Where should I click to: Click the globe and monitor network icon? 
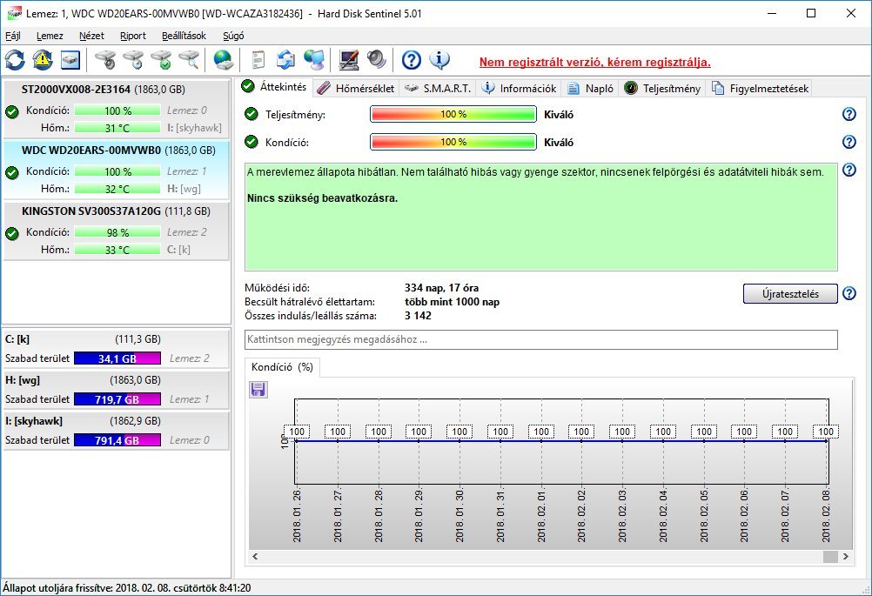click(x=314, y=60)
